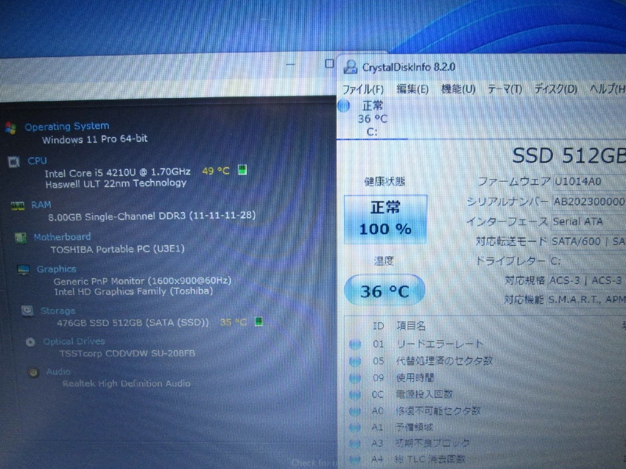The image size is (626, 469).
Task: Expand the 機能(U) menu options
Action: click(459, 89)
